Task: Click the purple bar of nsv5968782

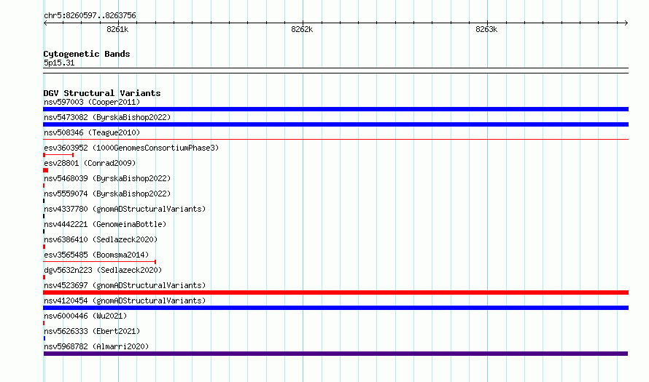Action: click(335, 354)
